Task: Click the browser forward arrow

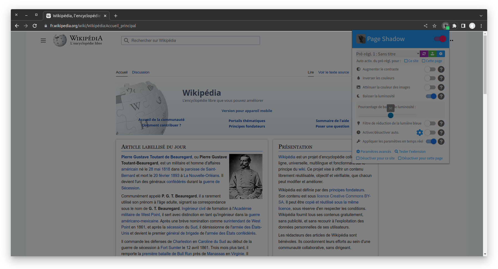Action: (26, 26)
